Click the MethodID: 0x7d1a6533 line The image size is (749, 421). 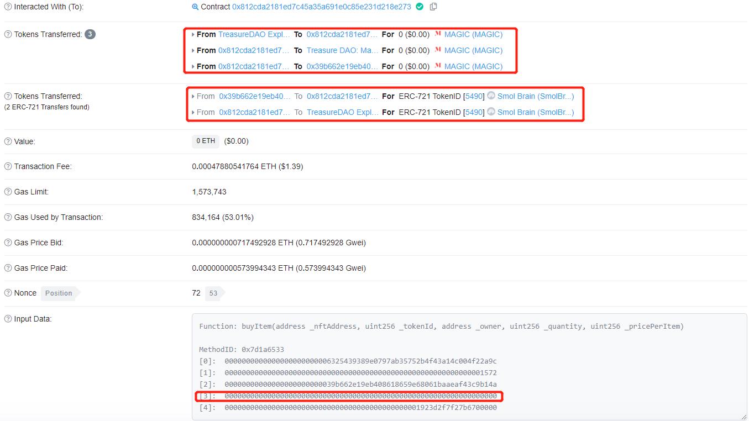[x=242, y=350]
